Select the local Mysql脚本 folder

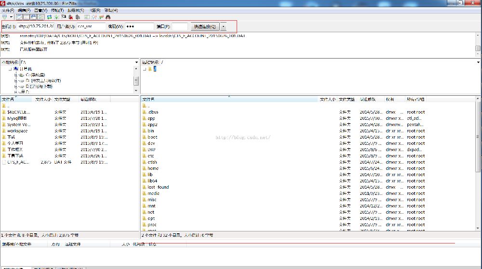(17, 118)
